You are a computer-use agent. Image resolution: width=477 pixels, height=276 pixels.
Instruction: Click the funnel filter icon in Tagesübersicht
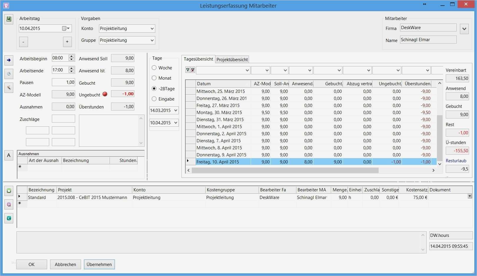pyautogui.click(x=188, y=70)
